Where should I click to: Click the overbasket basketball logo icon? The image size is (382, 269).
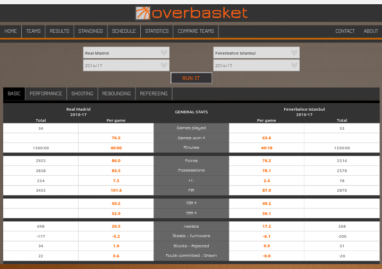[143, 13]
